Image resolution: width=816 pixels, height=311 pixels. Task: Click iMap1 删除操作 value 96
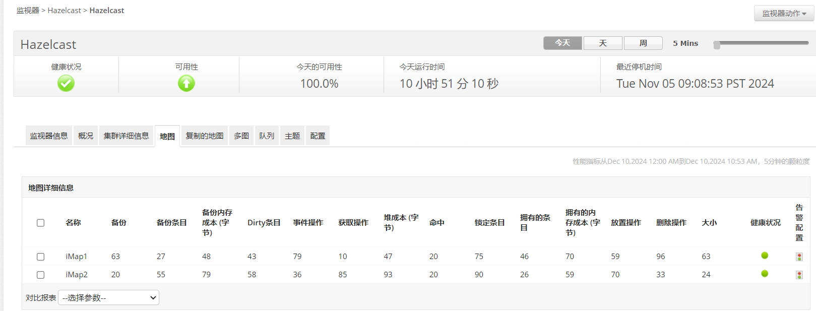coord(661,257)
